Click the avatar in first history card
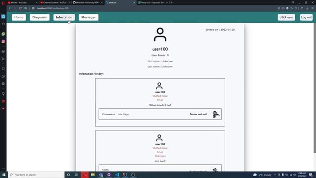This screenshot has width=316, height=178. point(159,86)
